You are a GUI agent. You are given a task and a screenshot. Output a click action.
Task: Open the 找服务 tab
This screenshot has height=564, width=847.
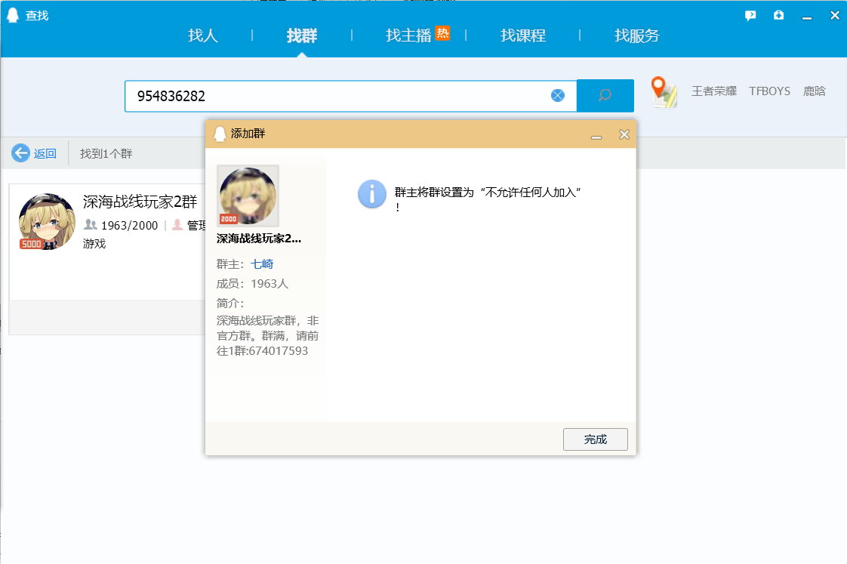637,35
